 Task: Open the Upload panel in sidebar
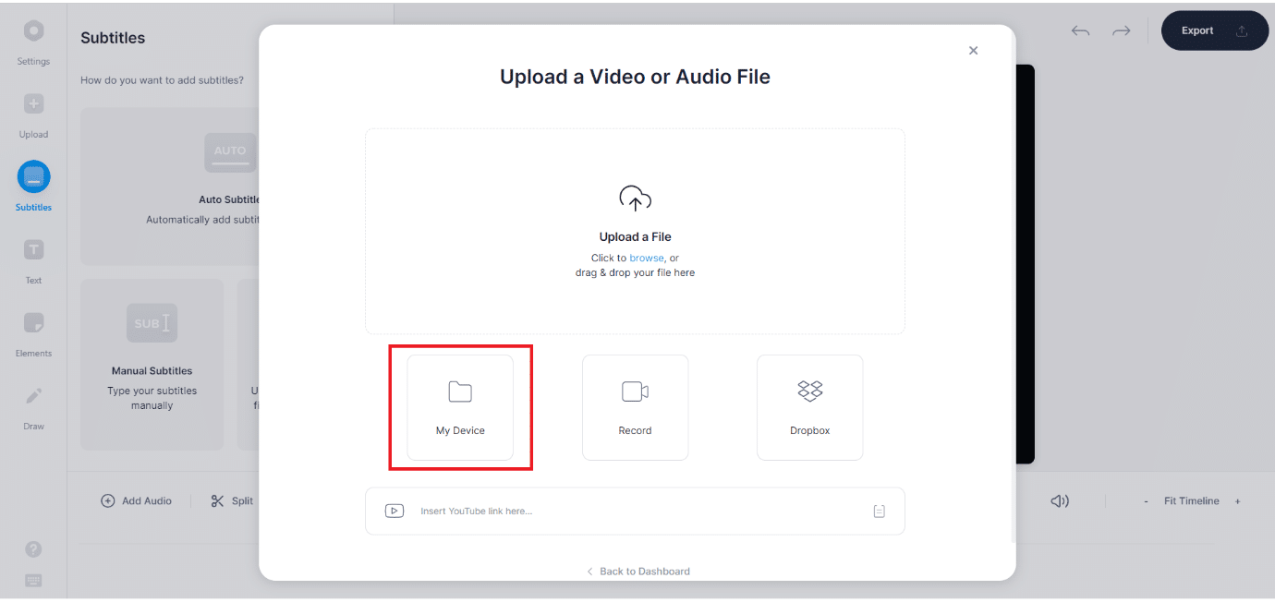[x=33, y=115]
